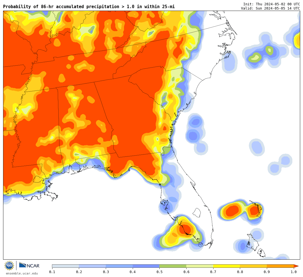303x277 pixels.
Task: Click the yellow 0.7 to 0.8 colorbar swatch
Action: coord(227,266)
